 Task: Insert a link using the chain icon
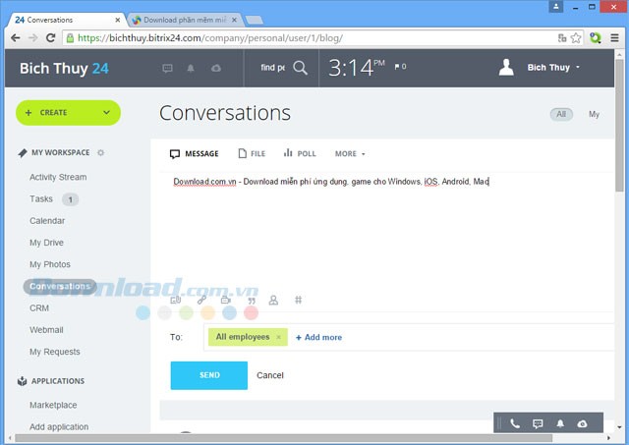coord(201,300)
